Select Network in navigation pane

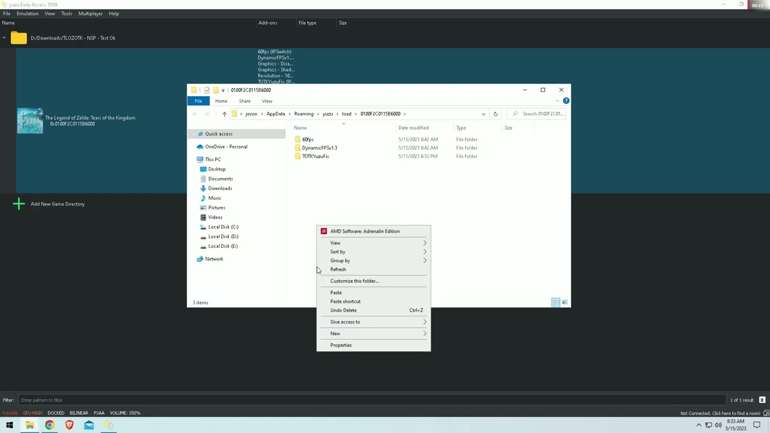point(214,259)
